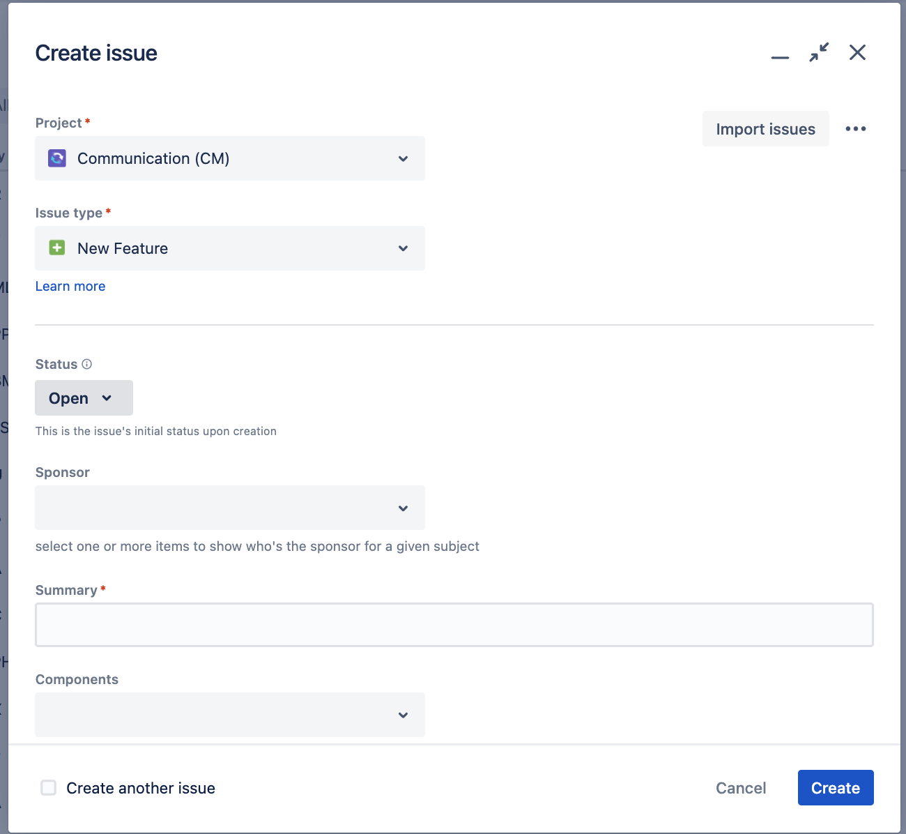This screenshot has height=834, width=906.
Task: Open the Sponsor dropdown
Action: (x=230, y=508)
